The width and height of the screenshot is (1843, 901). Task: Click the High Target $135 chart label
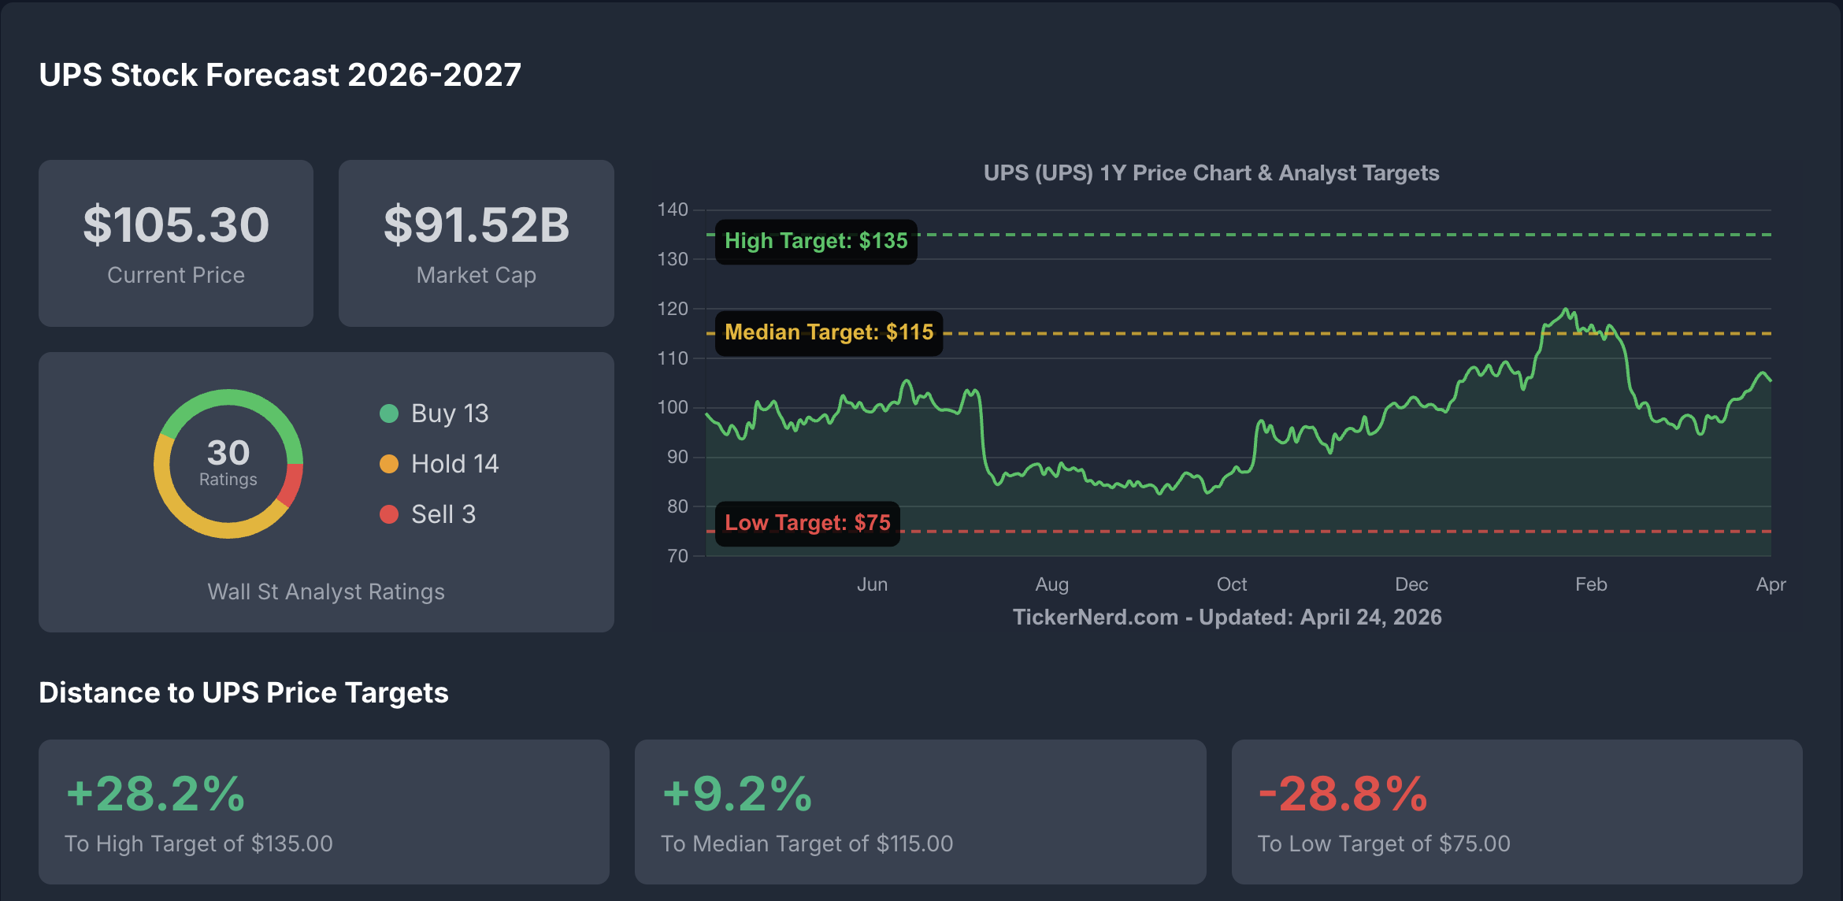click(x=816, y=241)
